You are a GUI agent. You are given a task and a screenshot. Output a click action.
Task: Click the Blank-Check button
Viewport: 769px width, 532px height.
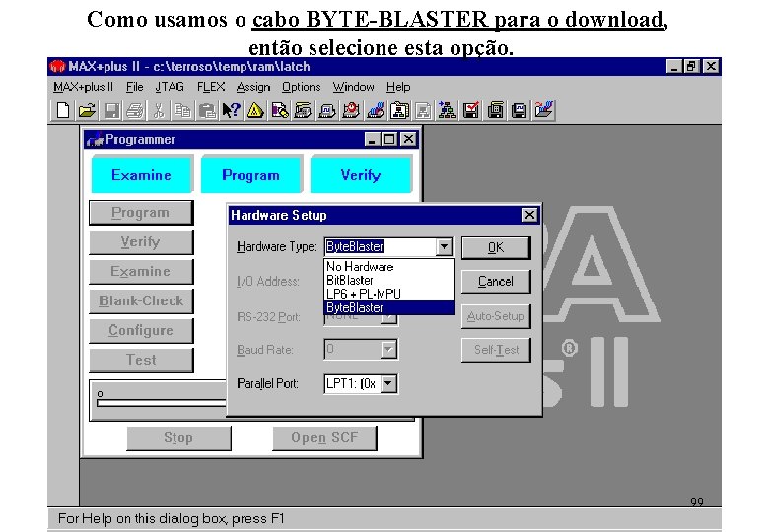141,300
